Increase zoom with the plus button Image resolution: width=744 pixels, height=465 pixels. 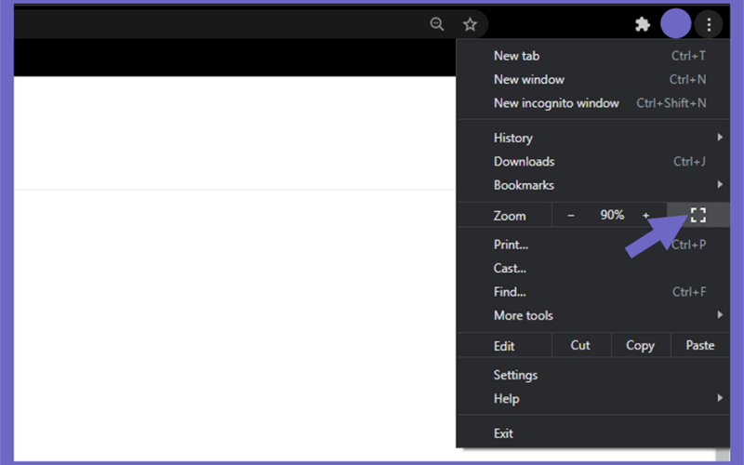(645, 216)
